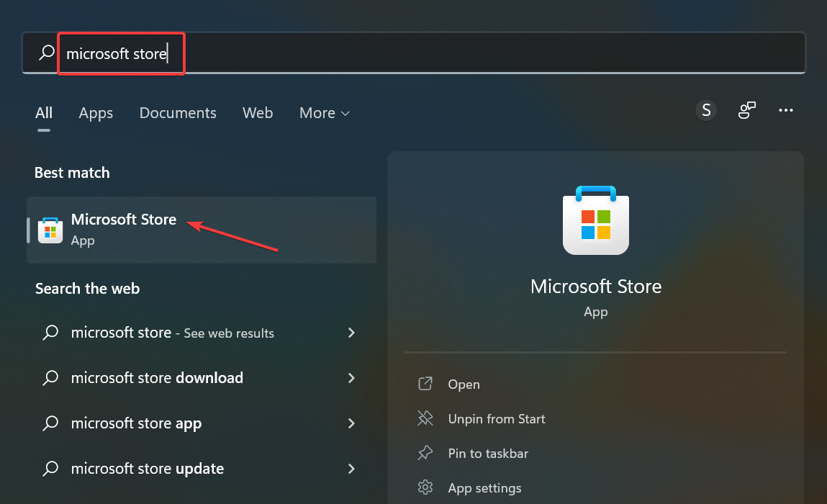Open the ellipsis options menu at top right
The image size is (827, 504).
[x=786, y=110]
